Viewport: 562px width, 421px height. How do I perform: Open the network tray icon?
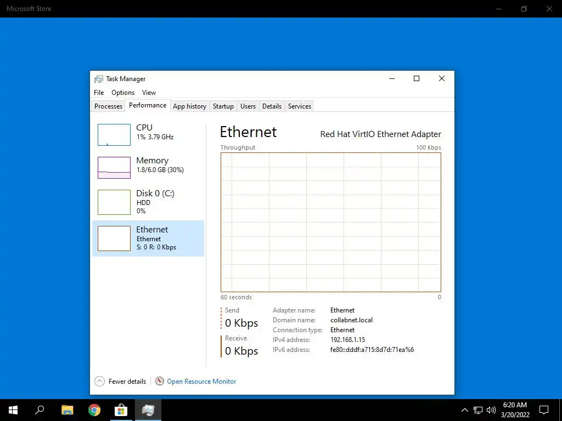point(478,410)
